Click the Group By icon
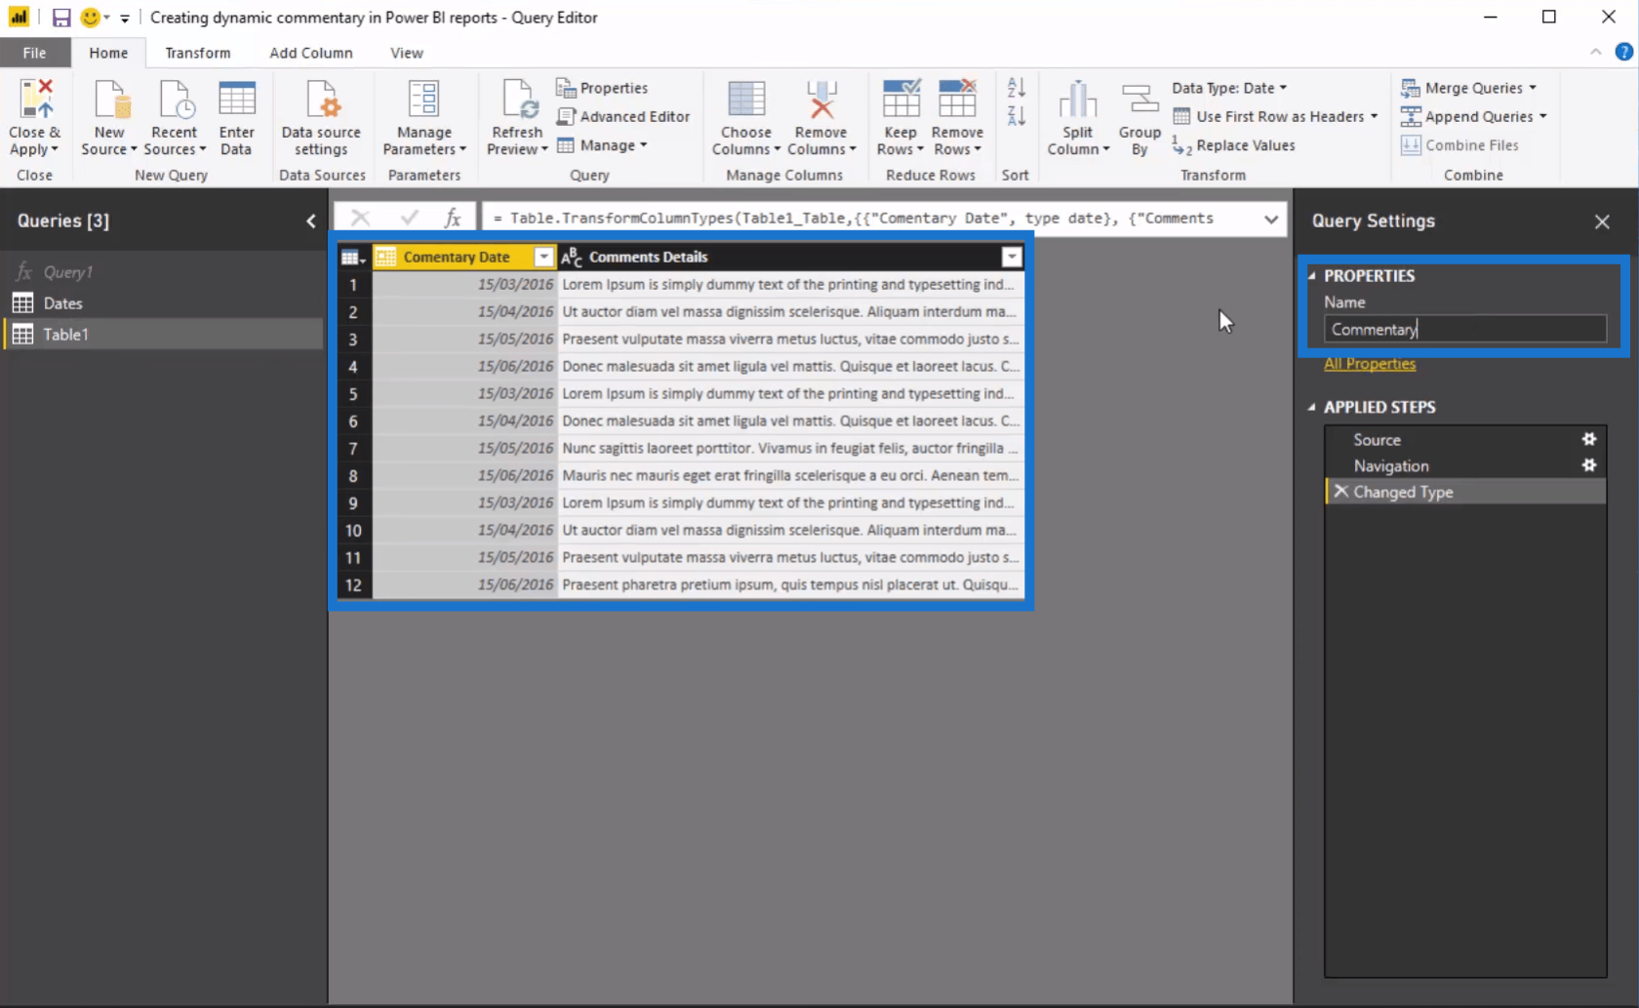1639x1008 pixels. coord(1139,100)
